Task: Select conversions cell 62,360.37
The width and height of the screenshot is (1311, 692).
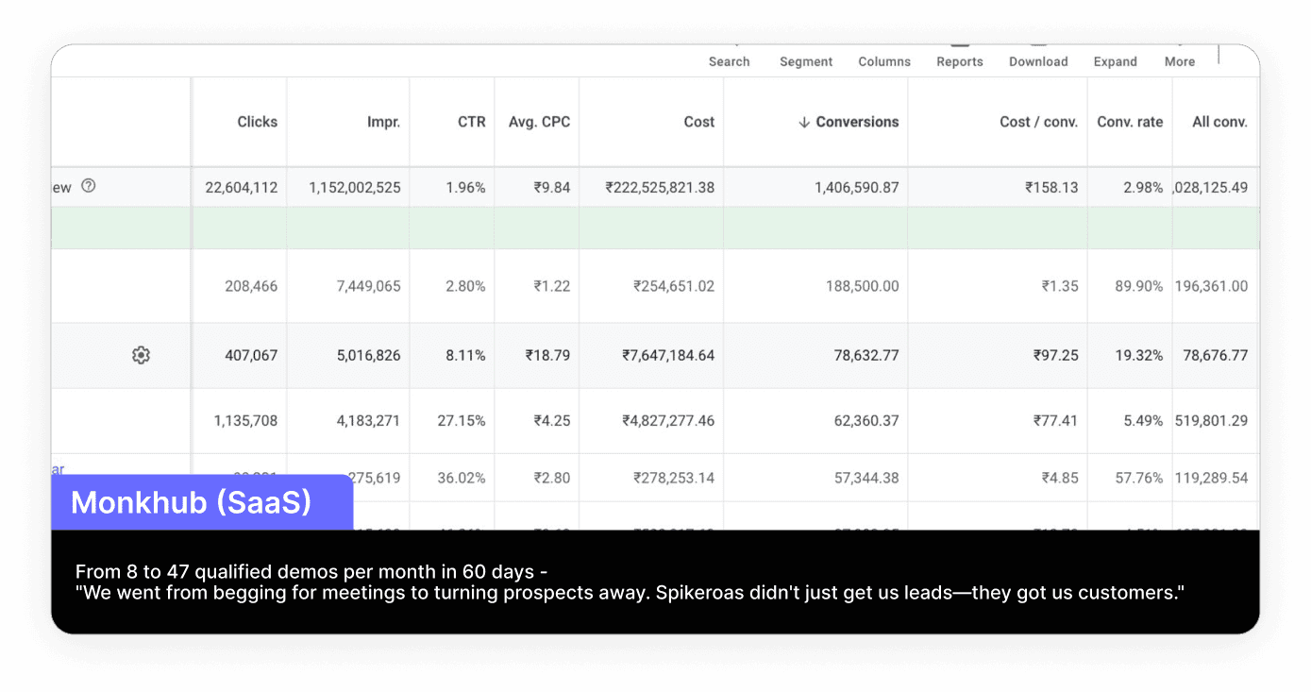Action: (866, 421)
